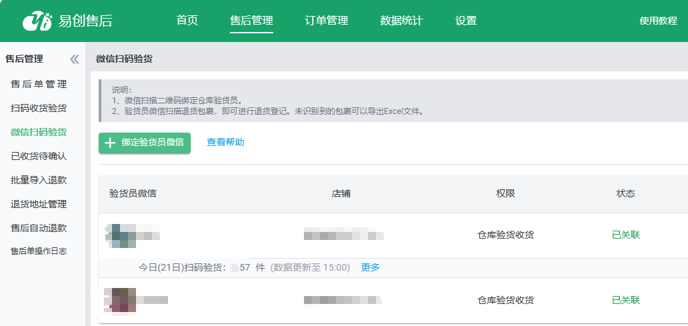Screen dimensions: 688x326
Task: Open 设置 from the top bar
Action: [466, 21]
